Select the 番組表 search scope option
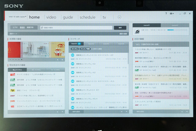The image size is (196, 131). coord(22,27)
